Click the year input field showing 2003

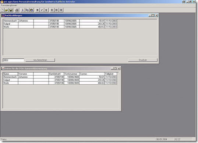click(13, 60)
